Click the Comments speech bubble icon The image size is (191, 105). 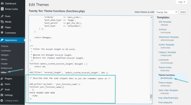click(x=2, y=33)
